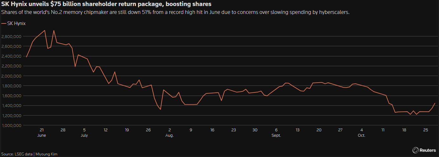The height and width of the screenshot is (157, 439).
Task: Click the 2 date tick above Aug.
Action: [x=170, y=130]
